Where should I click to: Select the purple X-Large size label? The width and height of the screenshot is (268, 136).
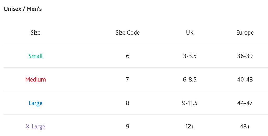pos(36,126)
